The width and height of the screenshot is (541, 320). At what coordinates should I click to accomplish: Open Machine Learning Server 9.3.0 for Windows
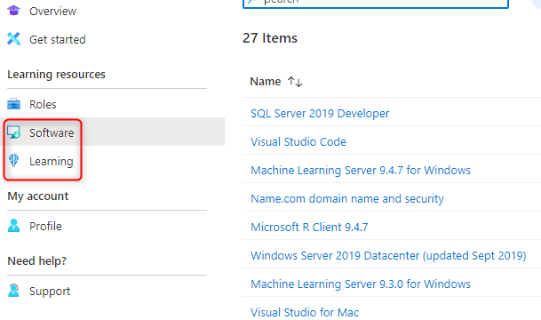point(361,284)
